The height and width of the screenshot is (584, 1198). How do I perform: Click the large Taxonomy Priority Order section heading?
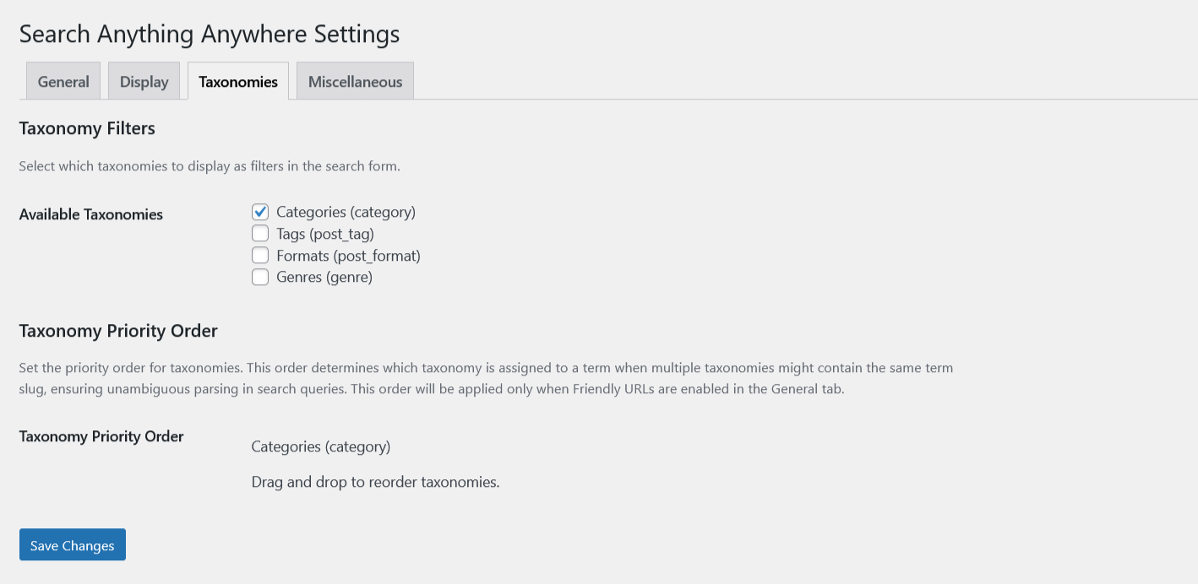(118, 331)
